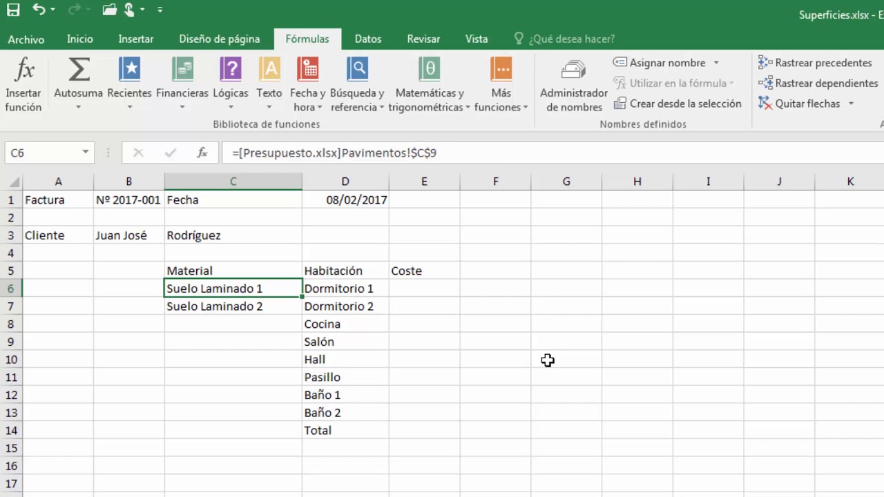Click the ¿Qué desea hacer? search field

(572, 39)
